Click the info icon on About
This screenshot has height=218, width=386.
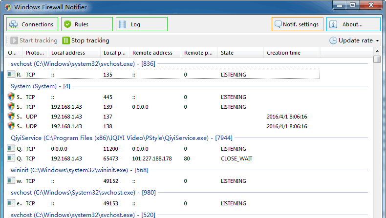[333, 24]
